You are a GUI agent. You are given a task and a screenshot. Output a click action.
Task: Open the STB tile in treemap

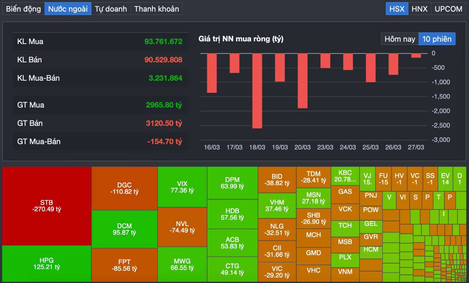47,206
